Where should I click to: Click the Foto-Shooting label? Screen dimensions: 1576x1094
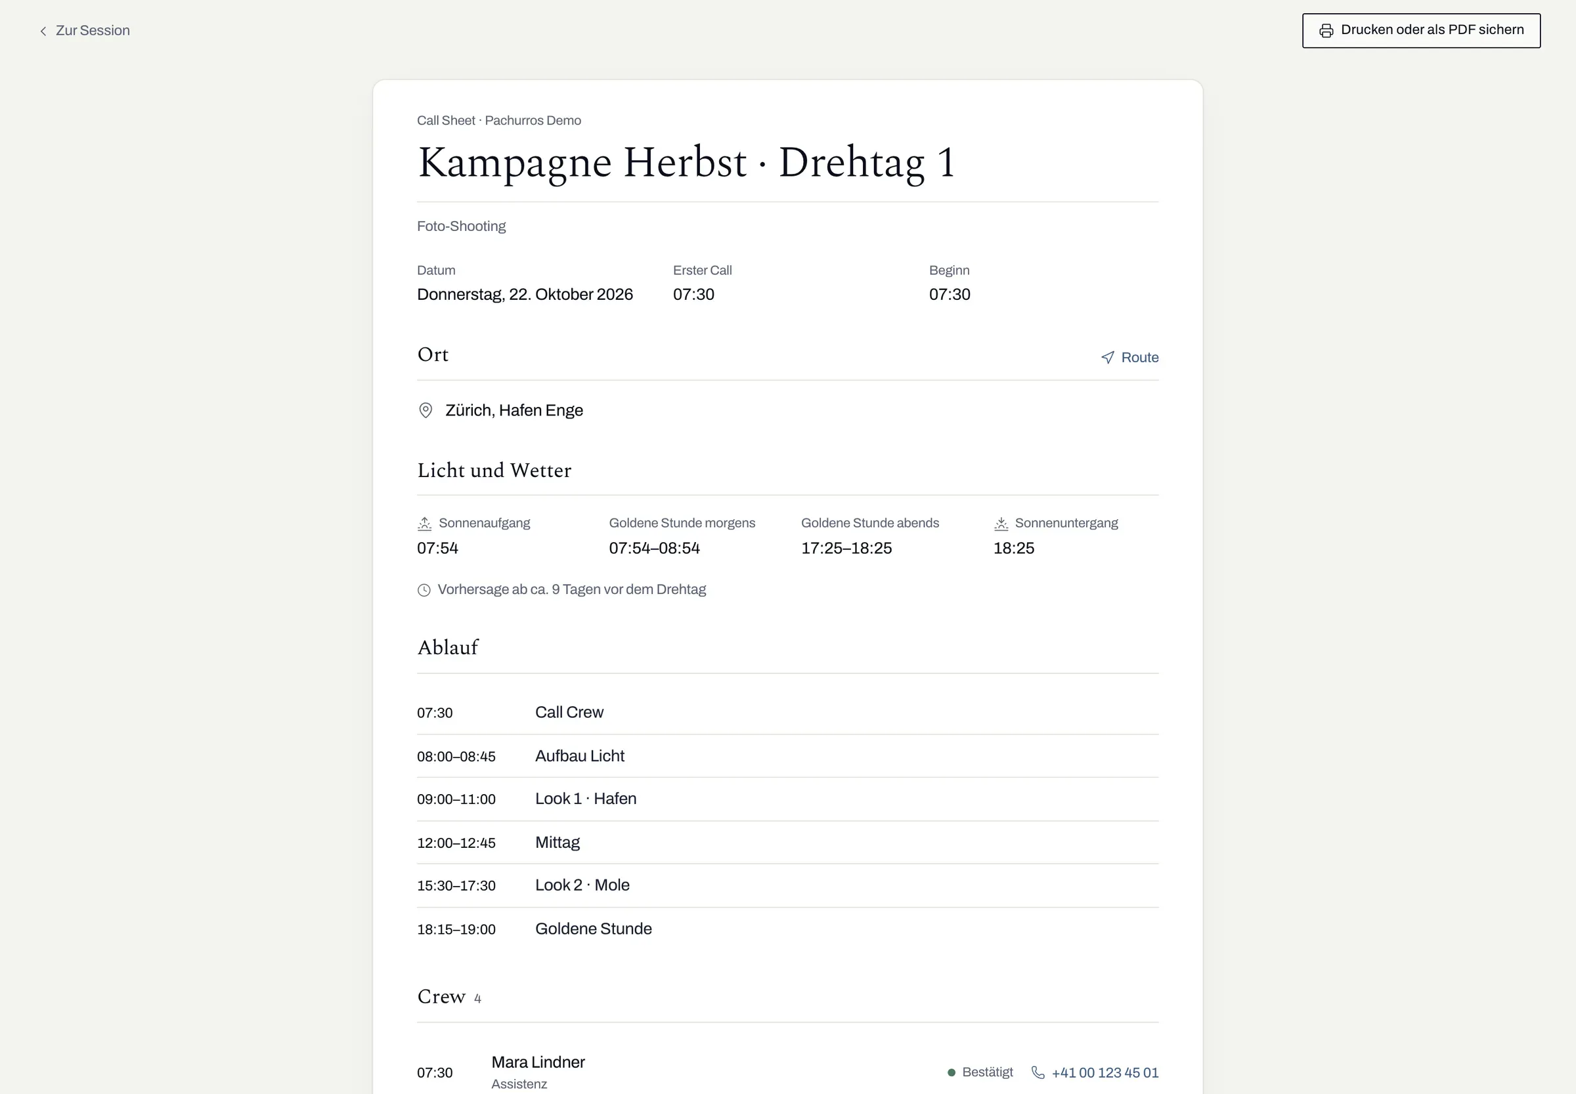click(x=461, y=226)
